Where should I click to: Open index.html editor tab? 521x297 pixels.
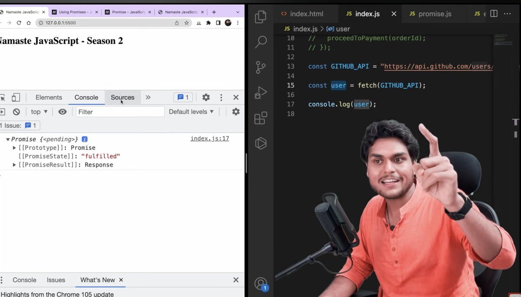click(302, 14)
